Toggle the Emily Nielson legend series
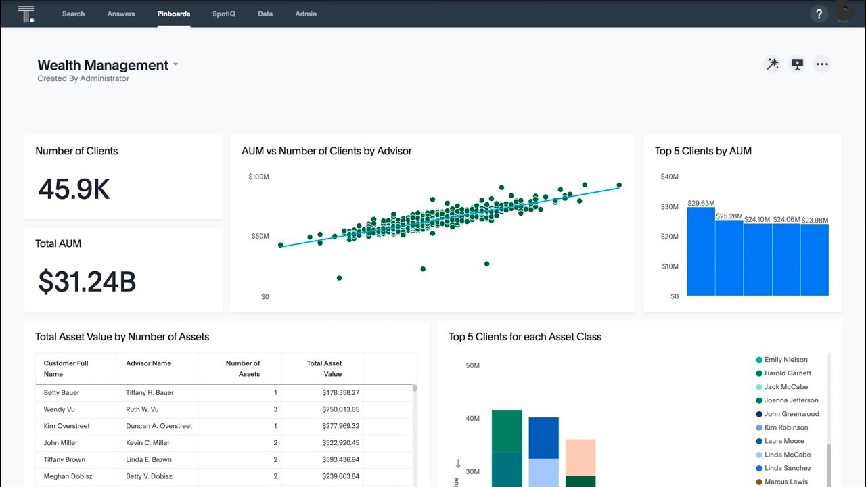866x487 pixels. click(785, 360)
